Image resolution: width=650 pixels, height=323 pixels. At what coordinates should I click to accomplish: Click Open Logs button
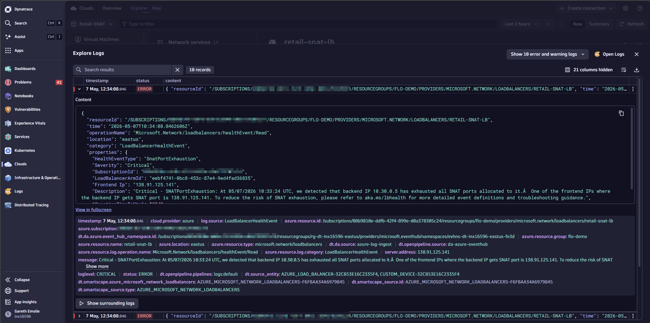(x=609, y=54)
